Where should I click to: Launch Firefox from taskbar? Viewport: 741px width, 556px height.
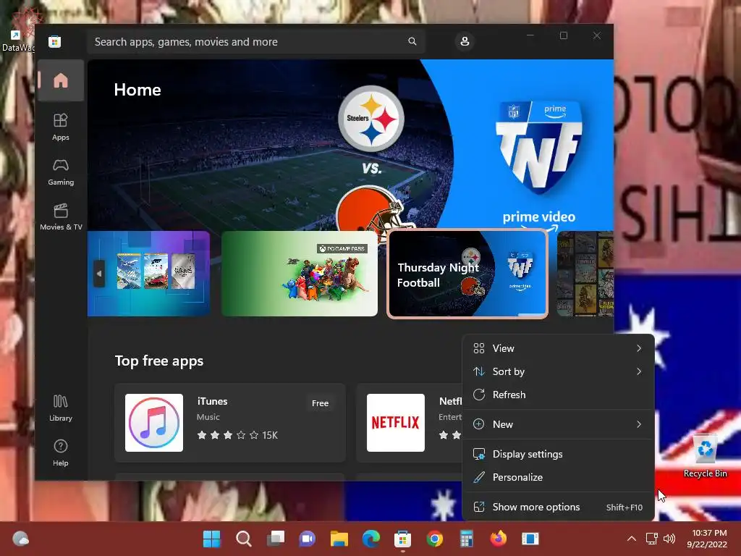(x=498, y=539)
